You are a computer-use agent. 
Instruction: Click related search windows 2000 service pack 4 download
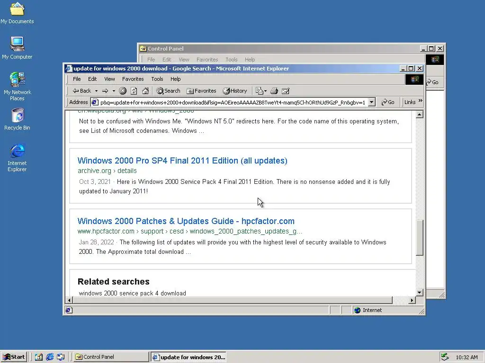133,293
